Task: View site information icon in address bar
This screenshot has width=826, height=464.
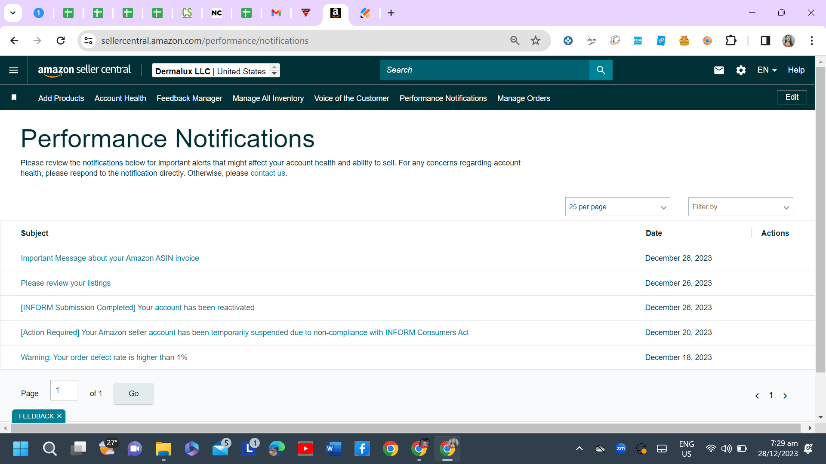Action: pyautogui.click(x=89, y=40)
